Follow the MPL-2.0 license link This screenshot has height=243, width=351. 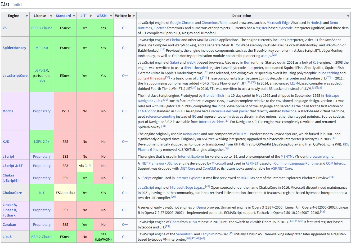(x=42, y=48)
